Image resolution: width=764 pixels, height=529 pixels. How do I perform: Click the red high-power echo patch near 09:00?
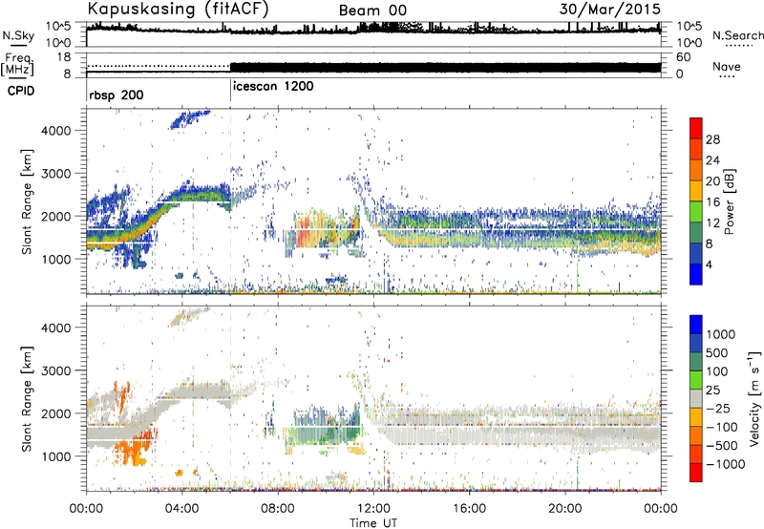pyautogui.click(x=304, y=230)
